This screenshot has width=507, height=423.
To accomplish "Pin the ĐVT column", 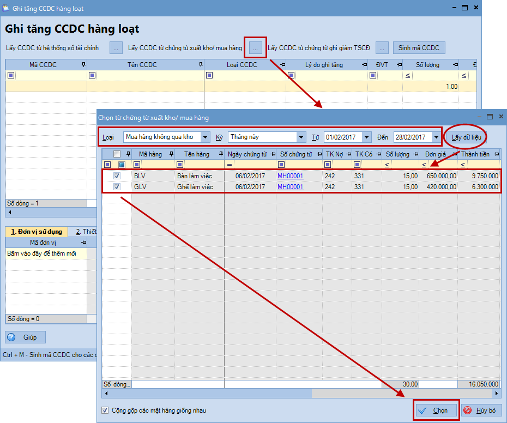I will pos(399,65).
